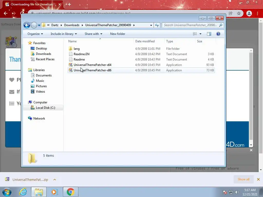The width and height of the screenshot is (263, 197).
Task: Open Windows Media Player from taskbar
Action: pos(54,192)
